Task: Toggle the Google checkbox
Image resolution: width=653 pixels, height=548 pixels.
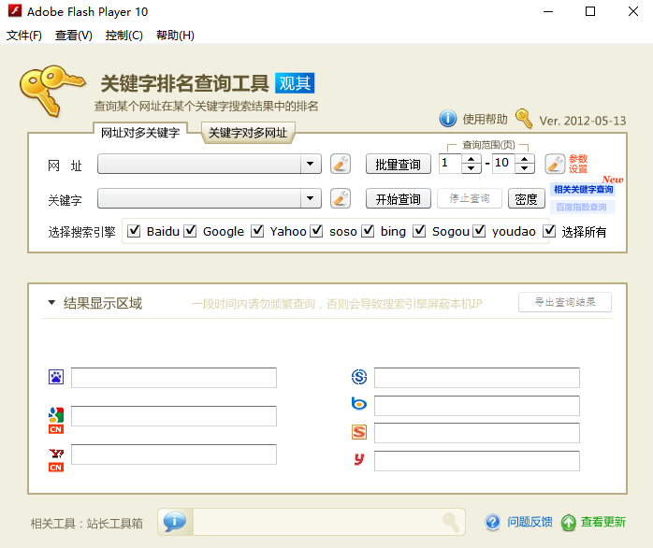Action: point(190,230)
